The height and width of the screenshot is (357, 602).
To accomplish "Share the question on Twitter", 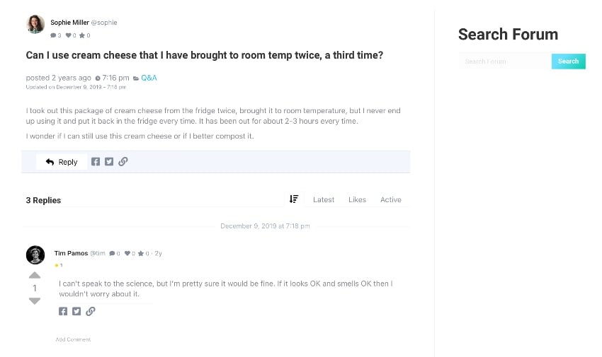I will pos(109,162).
